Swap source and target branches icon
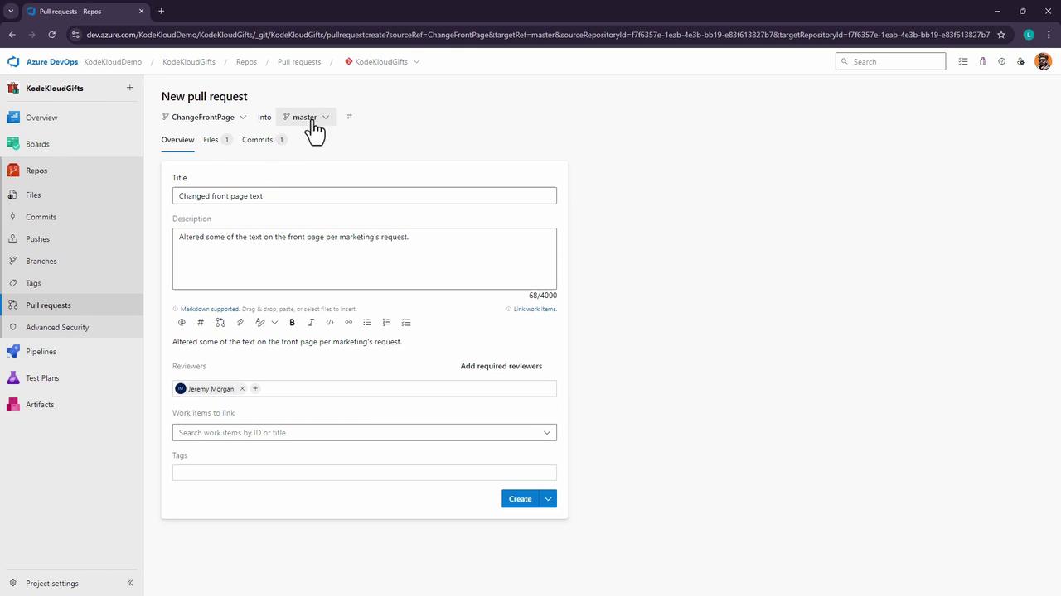The height and width of the screenshot is (596, 1061). (349, 117)
